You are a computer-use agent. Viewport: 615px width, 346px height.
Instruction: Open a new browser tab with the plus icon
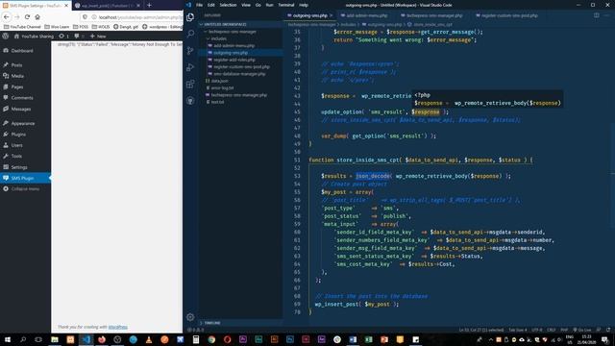[149, 5]
